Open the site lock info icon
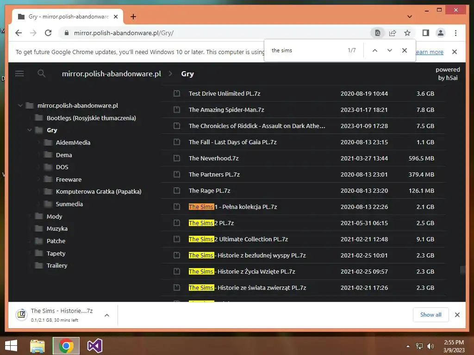This screenshot has height=355, width=474. [67, 33]
